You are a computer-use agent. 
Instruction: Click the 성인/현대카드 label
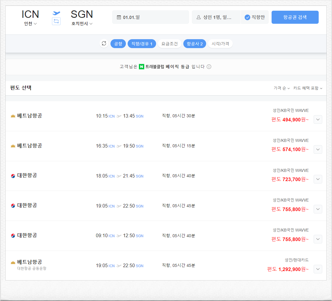click(x=297, y=260)
